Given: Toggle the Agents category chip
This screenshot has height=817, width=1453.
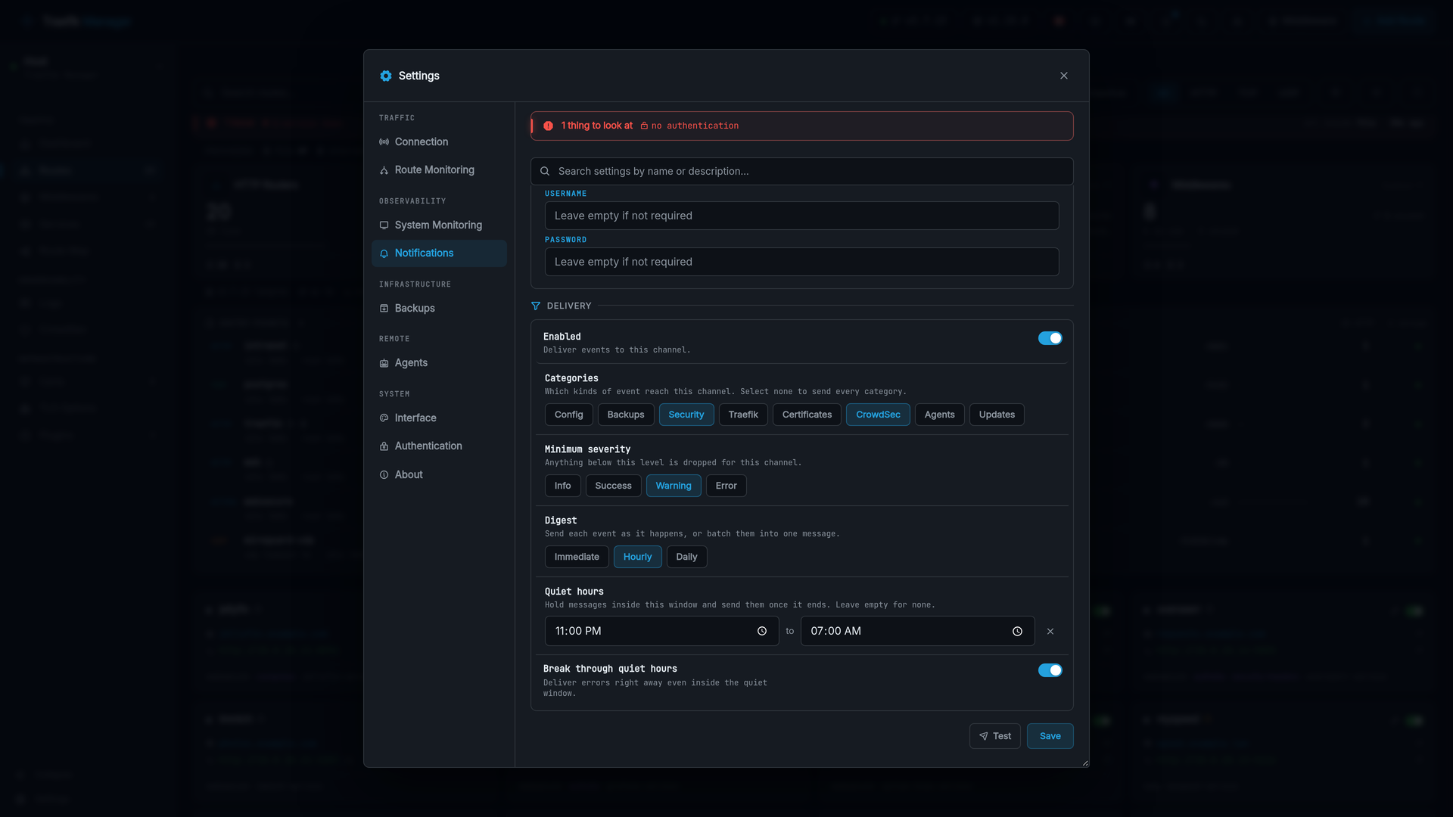Looking at the screenshot, I should tap(939, 415).
